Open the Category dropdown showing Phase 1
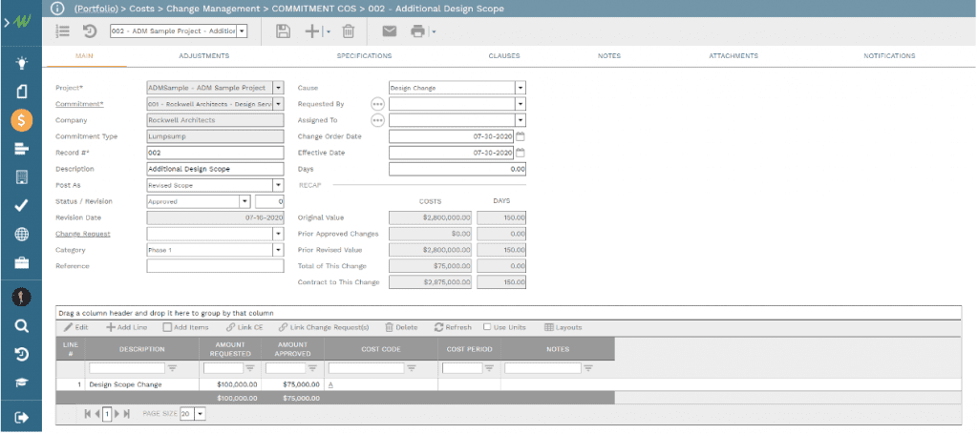Viewport: 978px width, 434px height. 278,250
